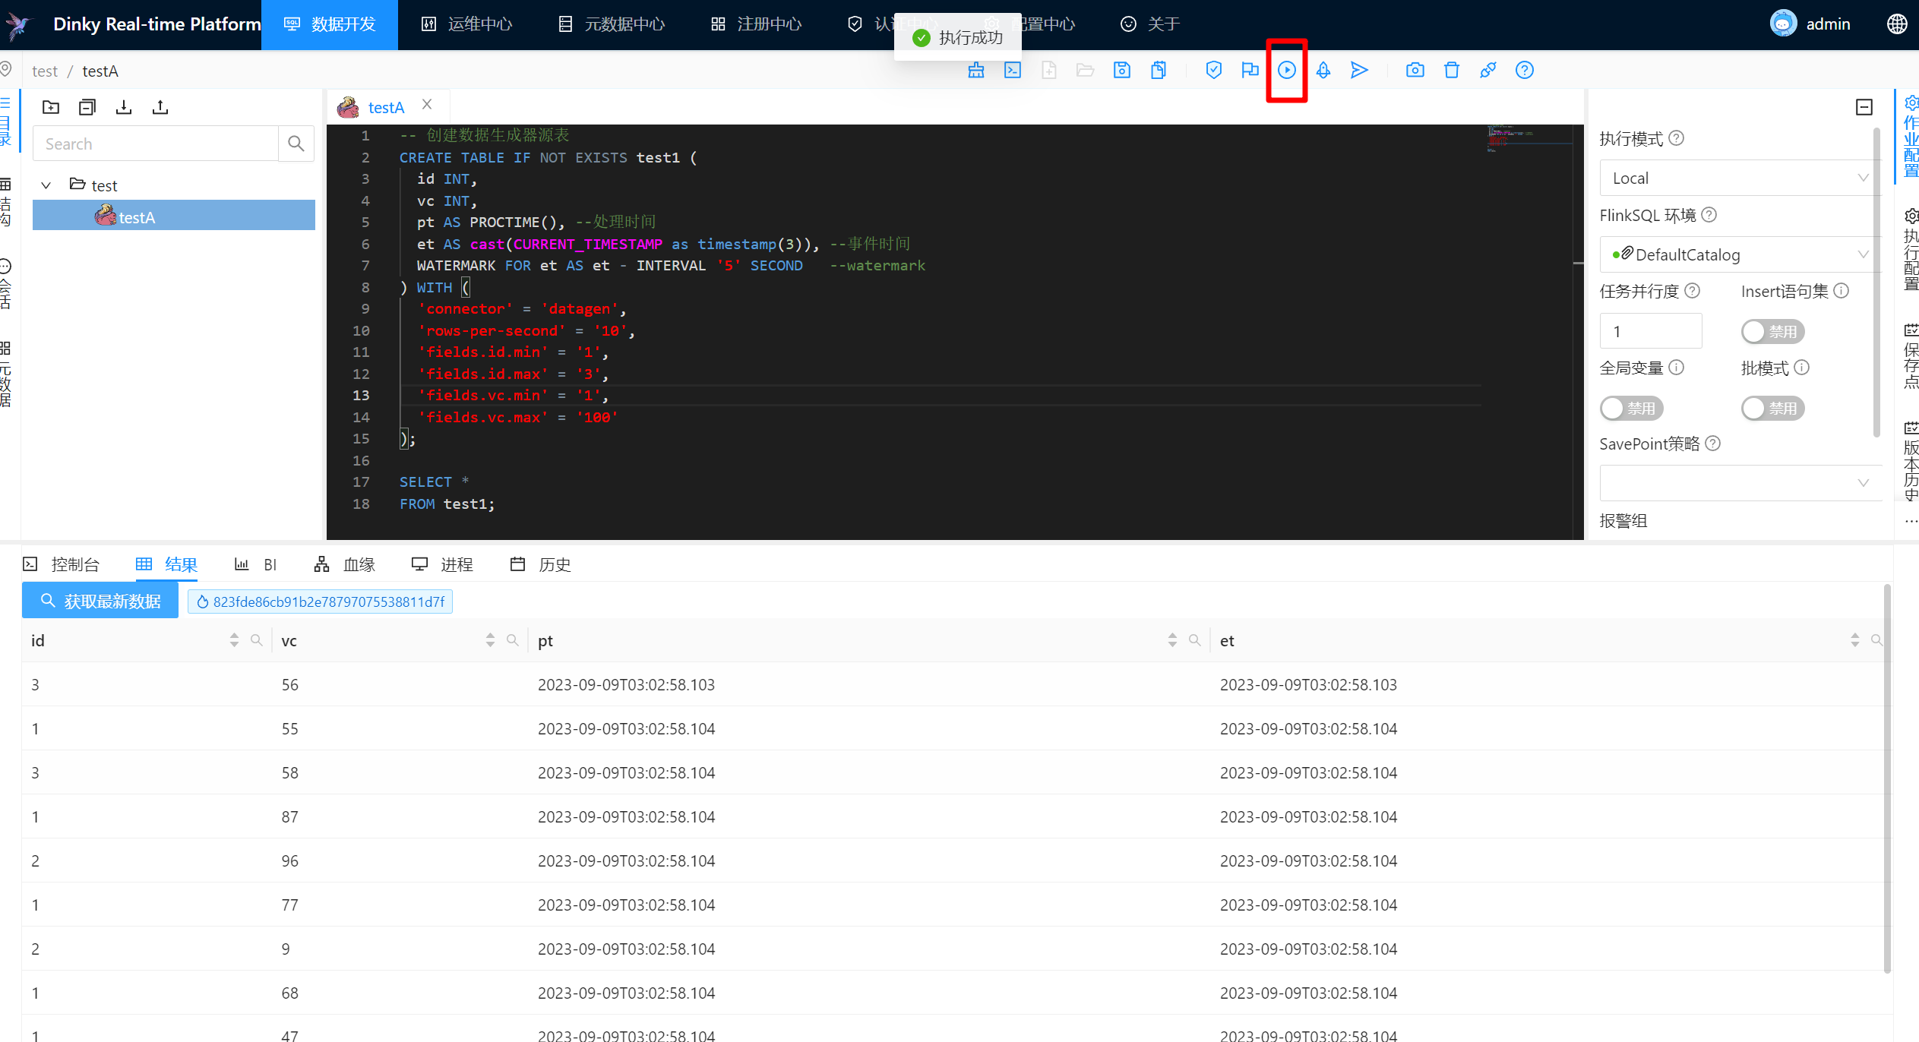Screen dimensions: 1919x1042
Task: Switch to the 结果 tab
Action: pyautogui.click(x=166, y=564)
